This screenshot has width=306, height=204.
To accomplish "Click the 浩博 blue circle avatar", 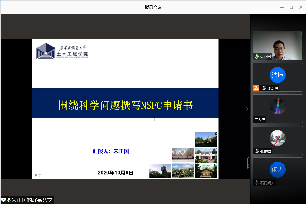I will (x=277, y=75).
